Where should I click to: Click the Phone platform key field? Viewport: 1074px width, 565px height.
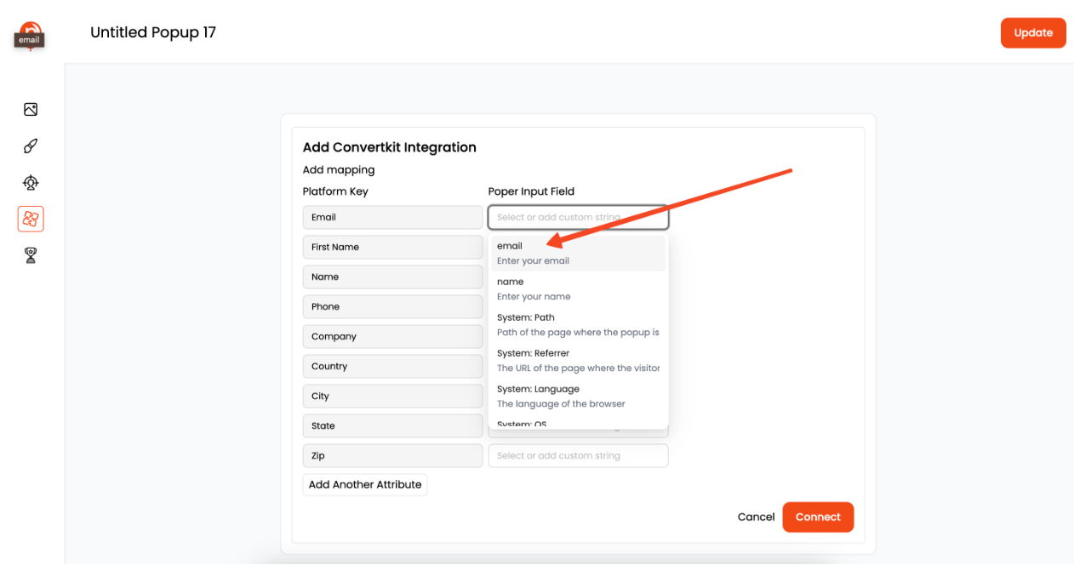click(x=393, y=306)
